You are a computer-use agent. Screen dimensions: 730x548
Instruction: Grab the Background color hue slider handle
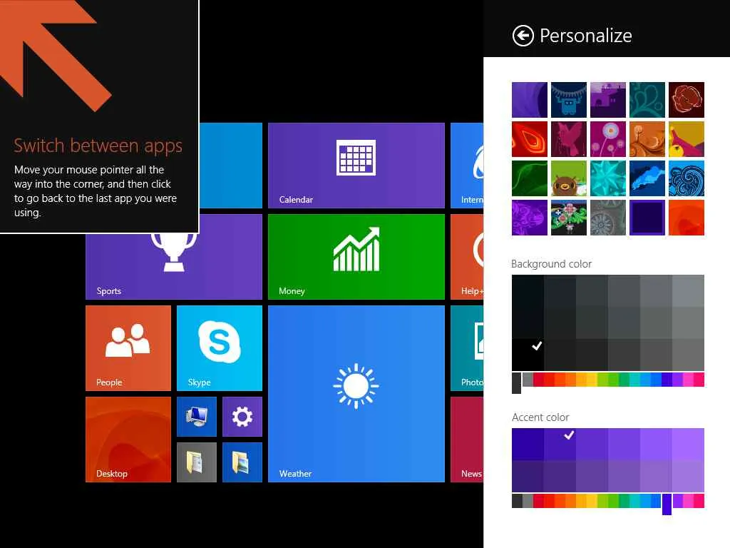coord(516,383)
